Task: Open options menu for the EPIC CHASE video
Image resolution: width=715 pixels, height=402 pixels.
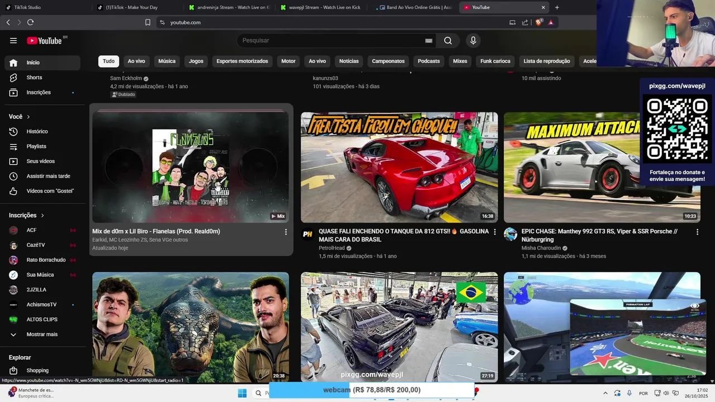Action: coord(697,232)
